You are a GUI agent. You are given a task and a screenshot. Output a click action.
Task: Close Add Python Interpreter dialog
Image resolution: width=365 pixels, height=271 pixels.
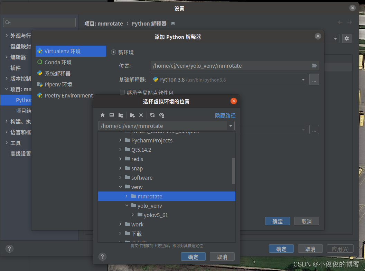[x=318, y=36]
